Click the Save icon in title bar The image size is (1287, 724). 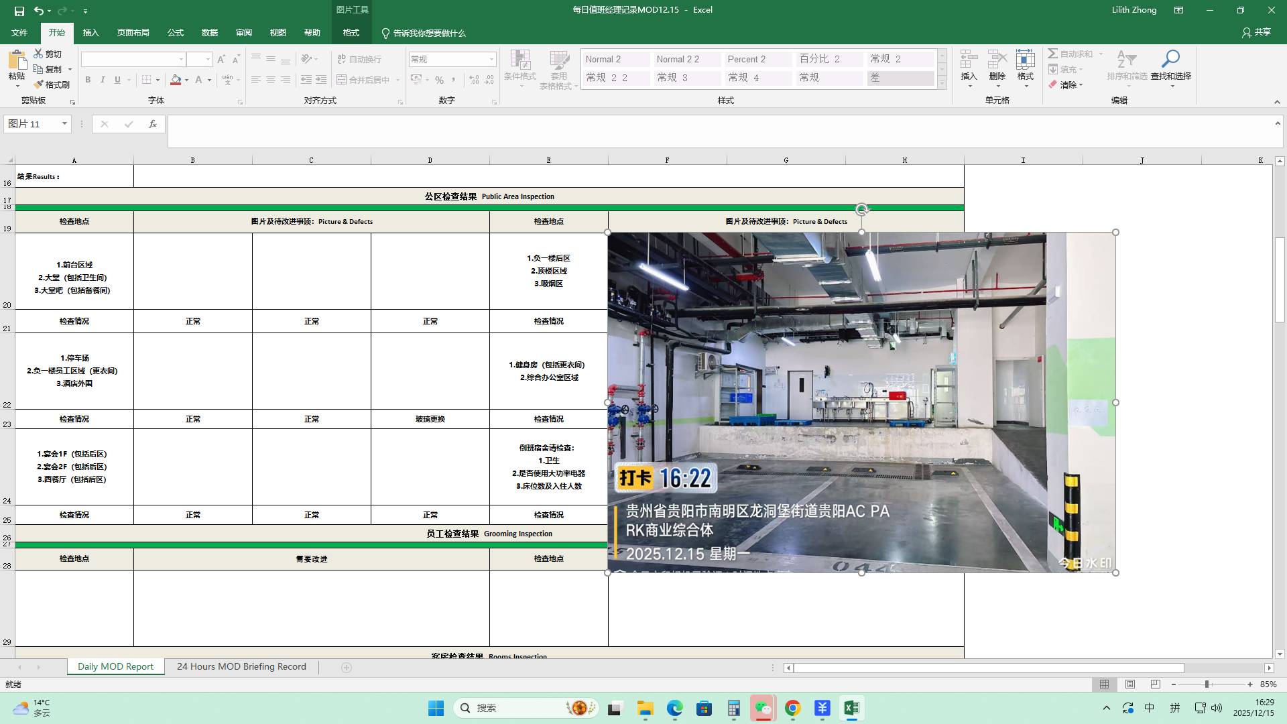point(19,11)
